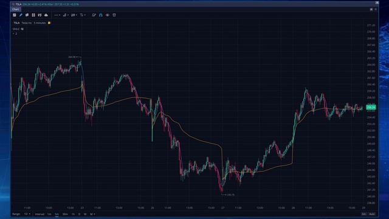
Task: Open the four-square layout grid icon
Action: tap(33, 15)
